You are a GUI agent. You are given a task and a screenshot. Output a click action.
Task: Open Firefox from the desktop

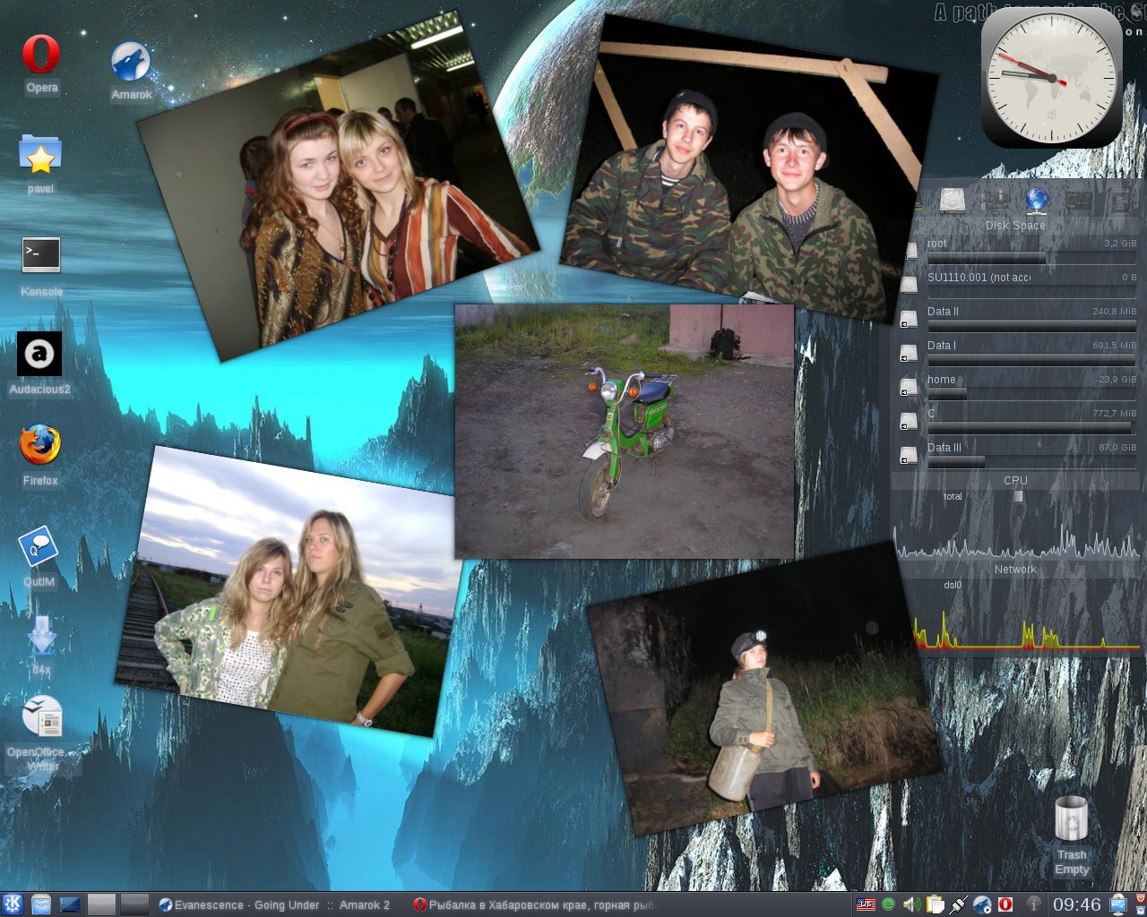40,446
